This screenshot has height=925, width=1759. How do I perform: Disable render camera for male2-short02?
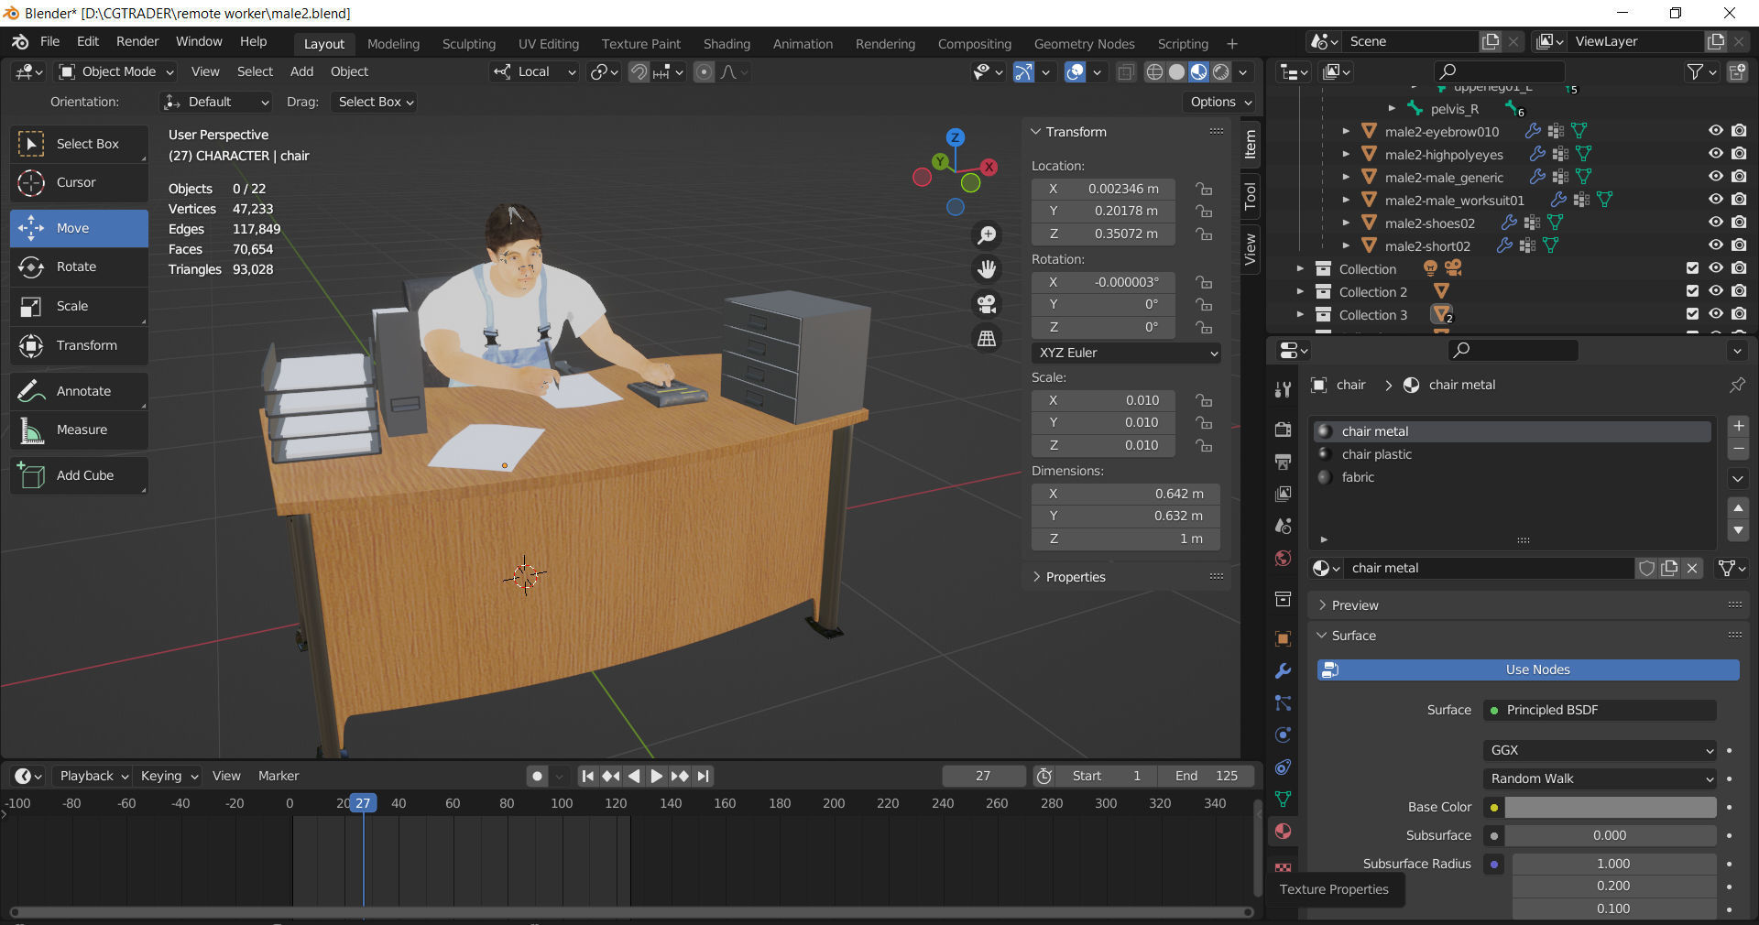[x=1739, y=245]
